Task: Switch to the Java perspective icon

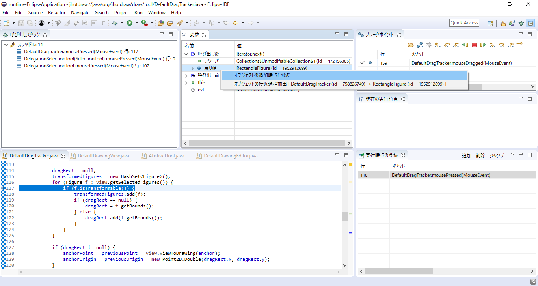Action: (x=512, y=23)
